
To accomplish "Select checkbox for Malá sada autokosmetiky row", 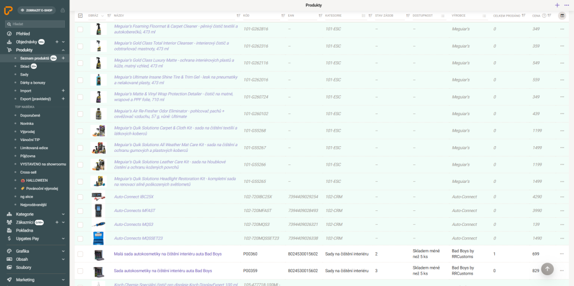I will click(x=80, y=254).
